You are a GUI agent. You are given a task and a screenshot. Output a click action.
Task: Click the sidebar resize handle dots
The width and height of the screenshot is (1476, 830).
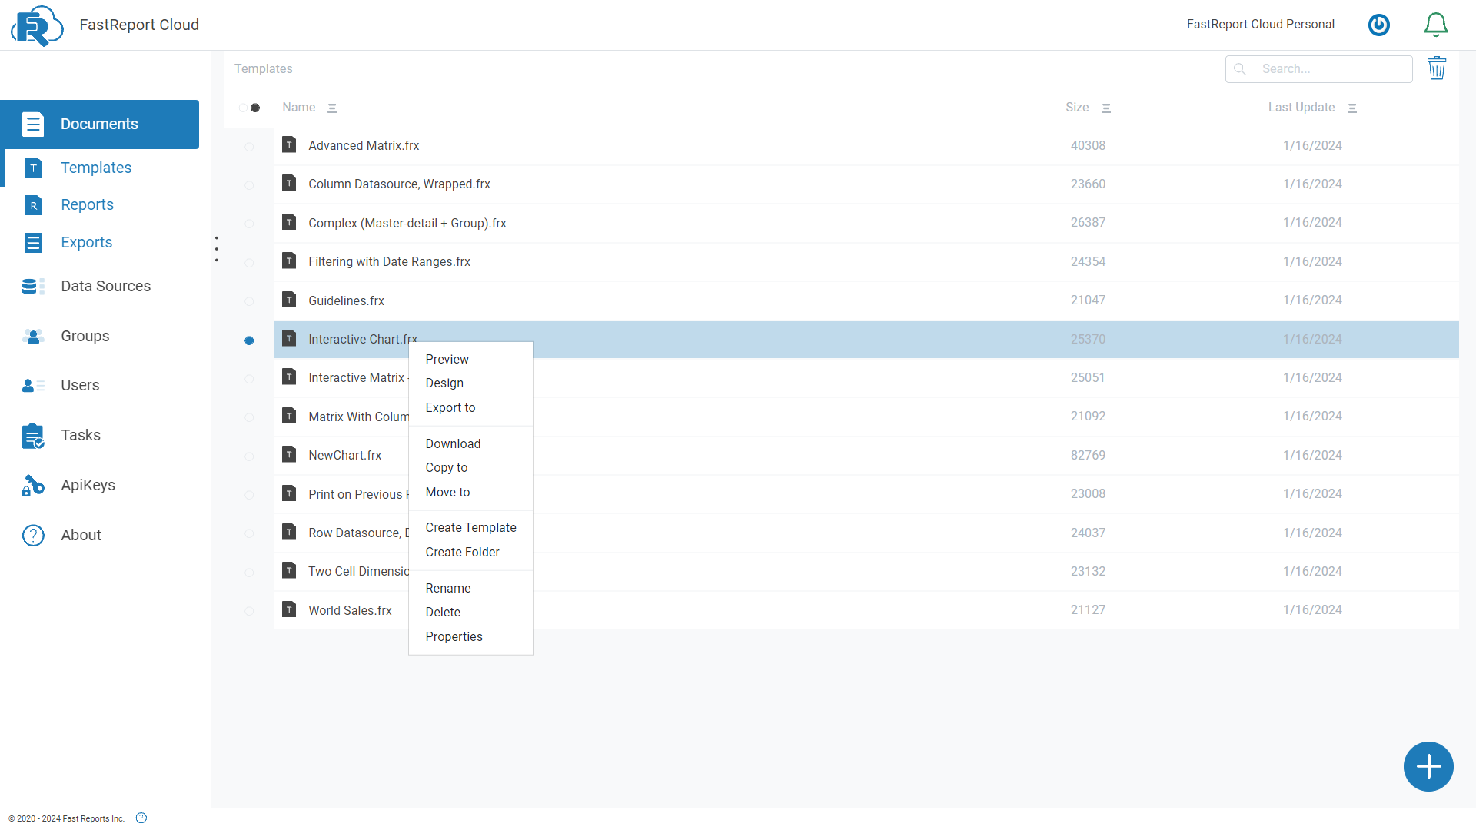click(x=217, y=249)
